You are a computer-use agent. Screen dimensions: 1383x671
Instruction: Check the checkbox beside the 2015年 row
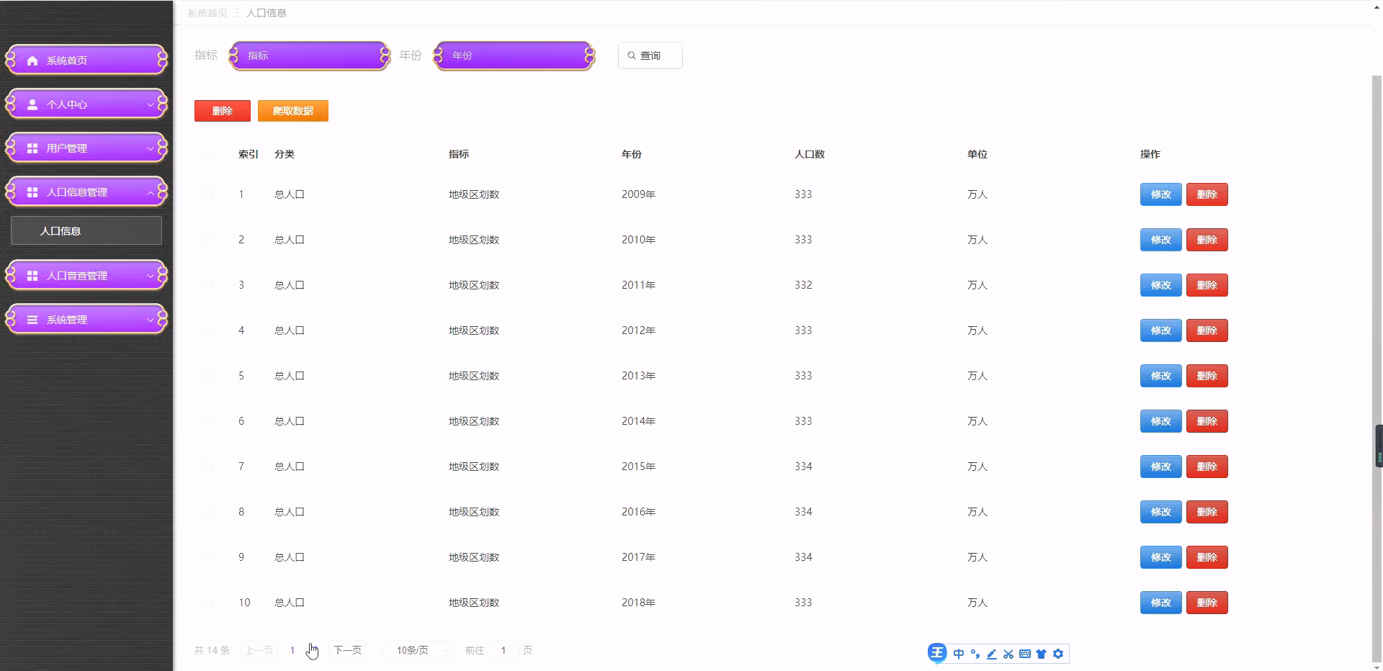tap(208, 467)
